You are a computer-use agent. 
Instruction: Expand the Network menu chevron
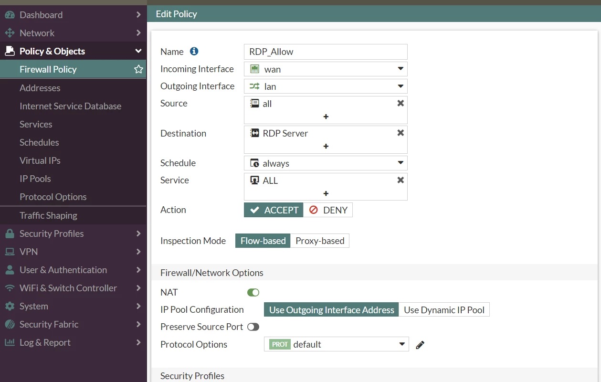[x=138, y=33]
